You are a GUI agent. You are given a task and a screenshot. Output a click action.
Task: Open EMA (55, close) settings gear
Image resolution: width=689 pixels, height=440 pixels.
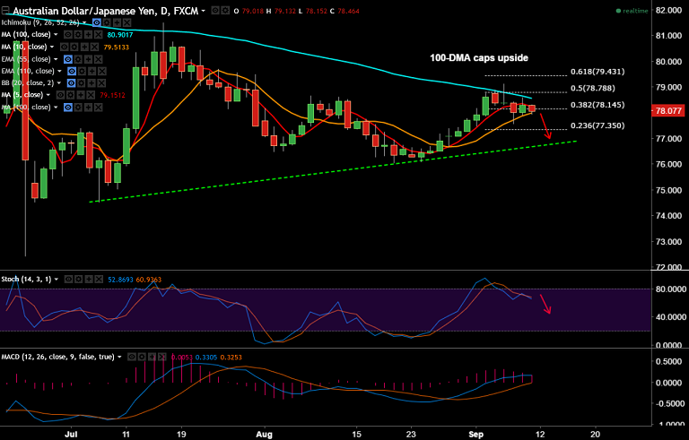pyautogui.click(x=78, y=59)
